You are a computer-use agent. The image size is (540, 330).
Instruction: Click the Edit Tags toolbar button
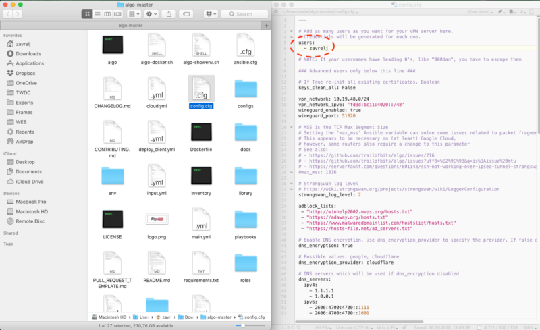186,14
